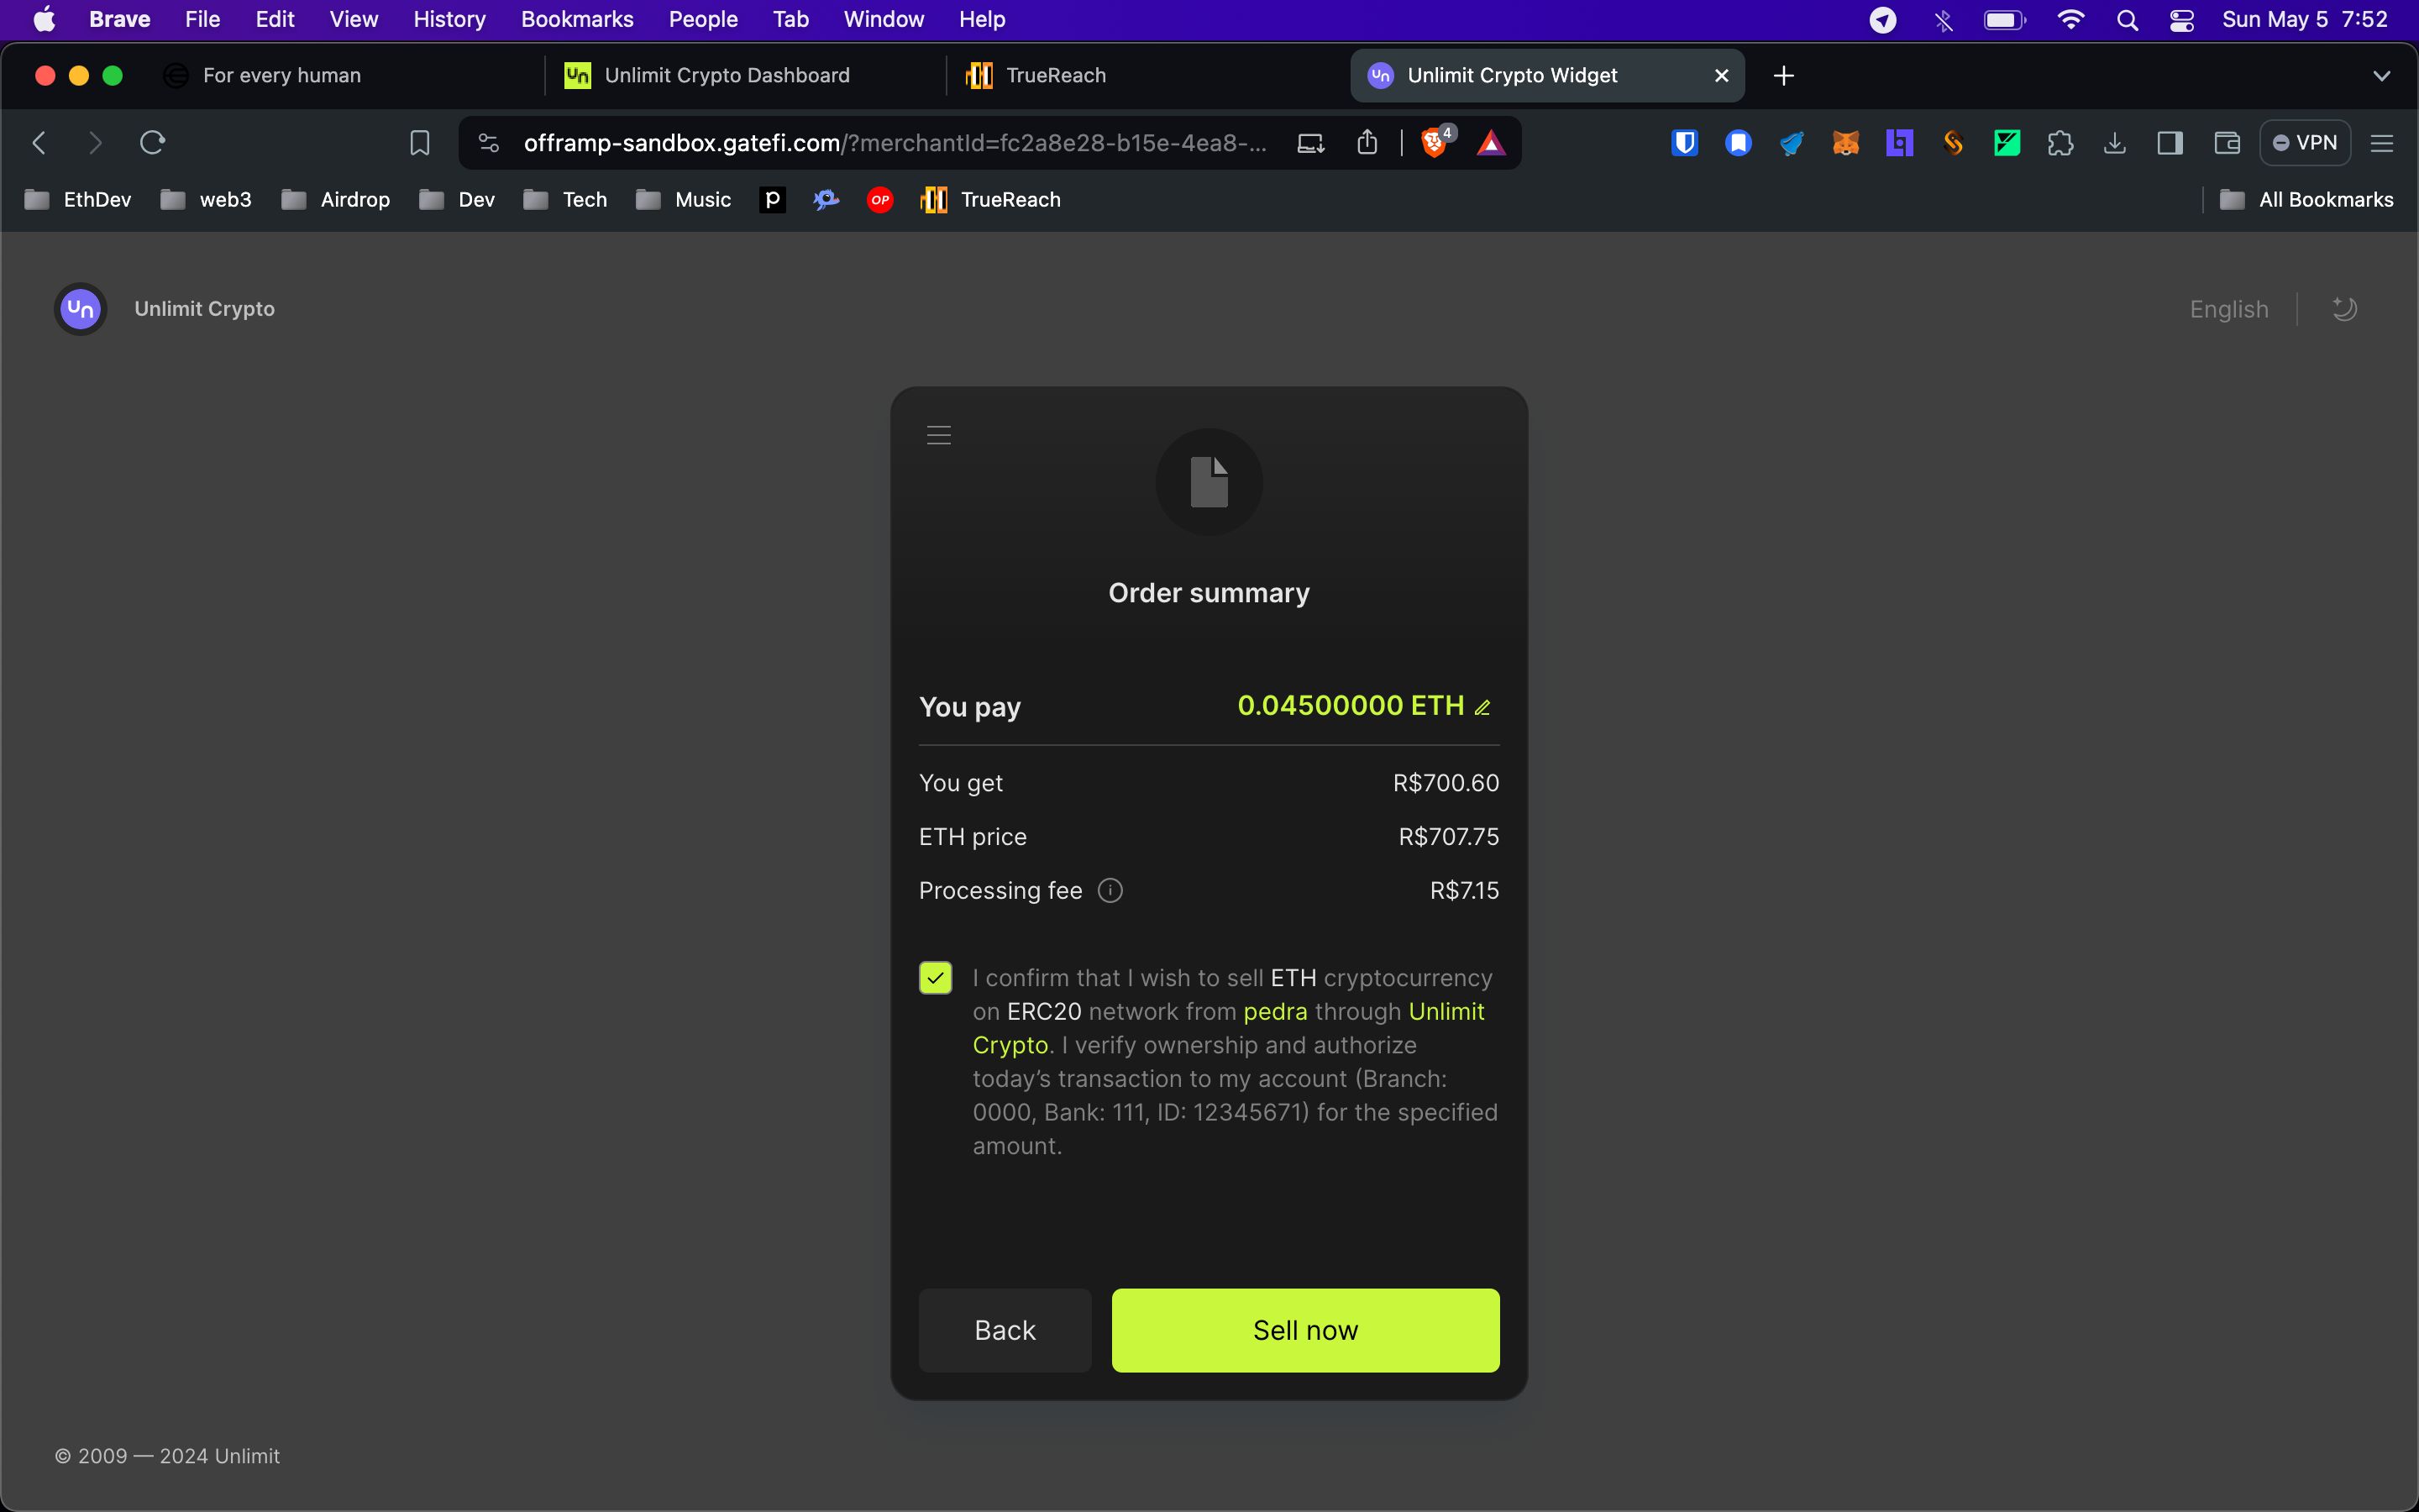
Task: Open the TrueReach bookmark
Action: (990, 200)
